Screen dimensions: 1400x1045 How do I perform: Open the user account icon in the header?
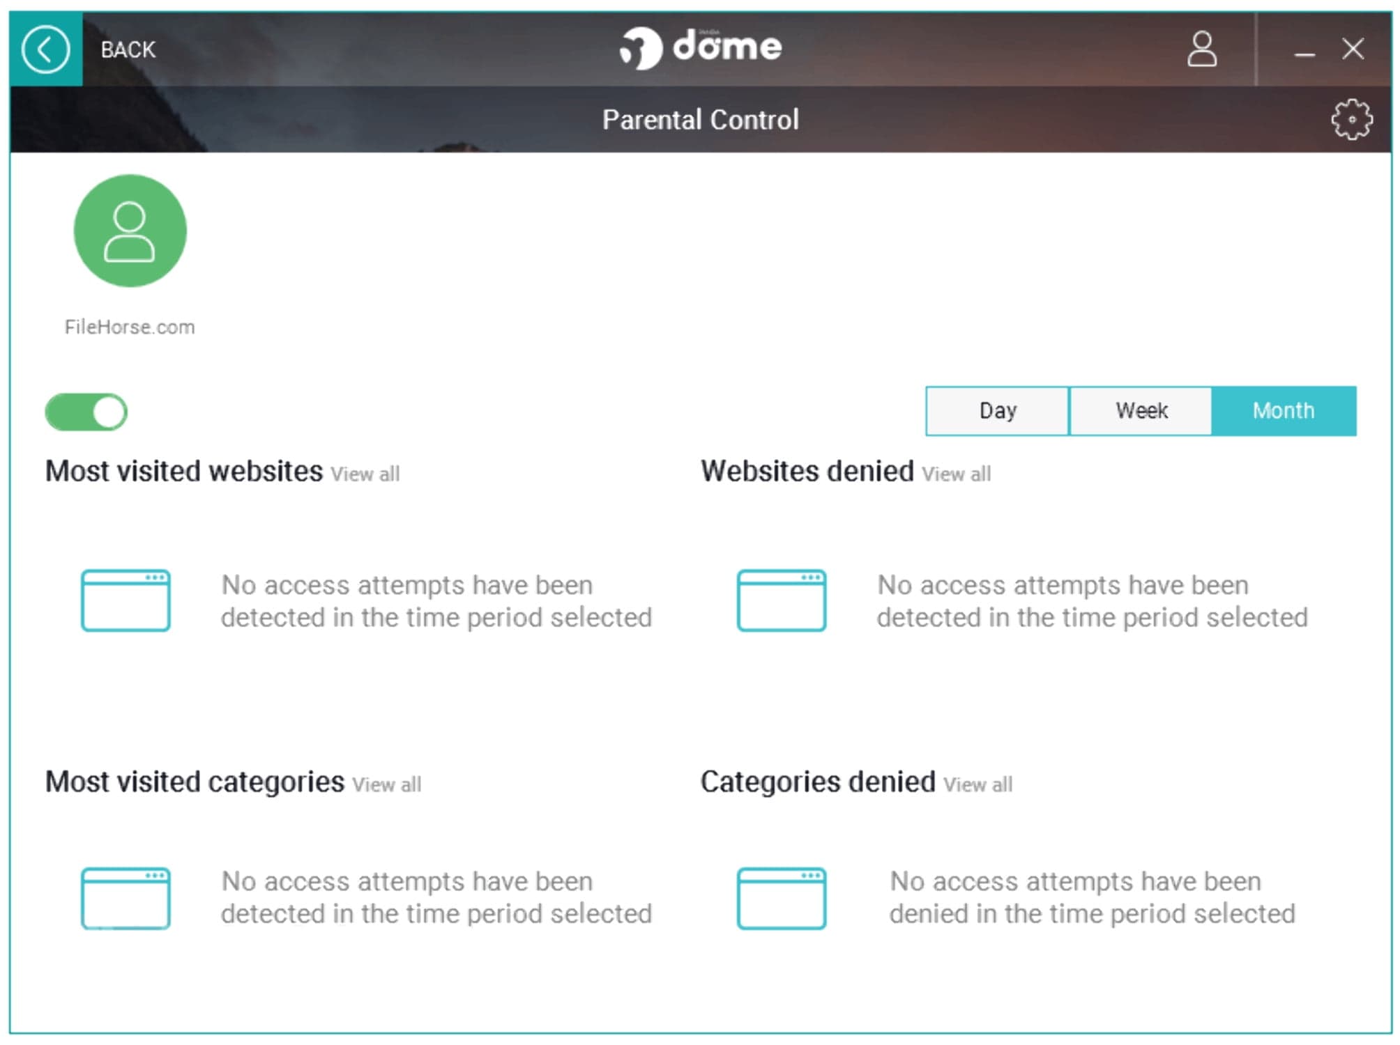(1202, 49)
